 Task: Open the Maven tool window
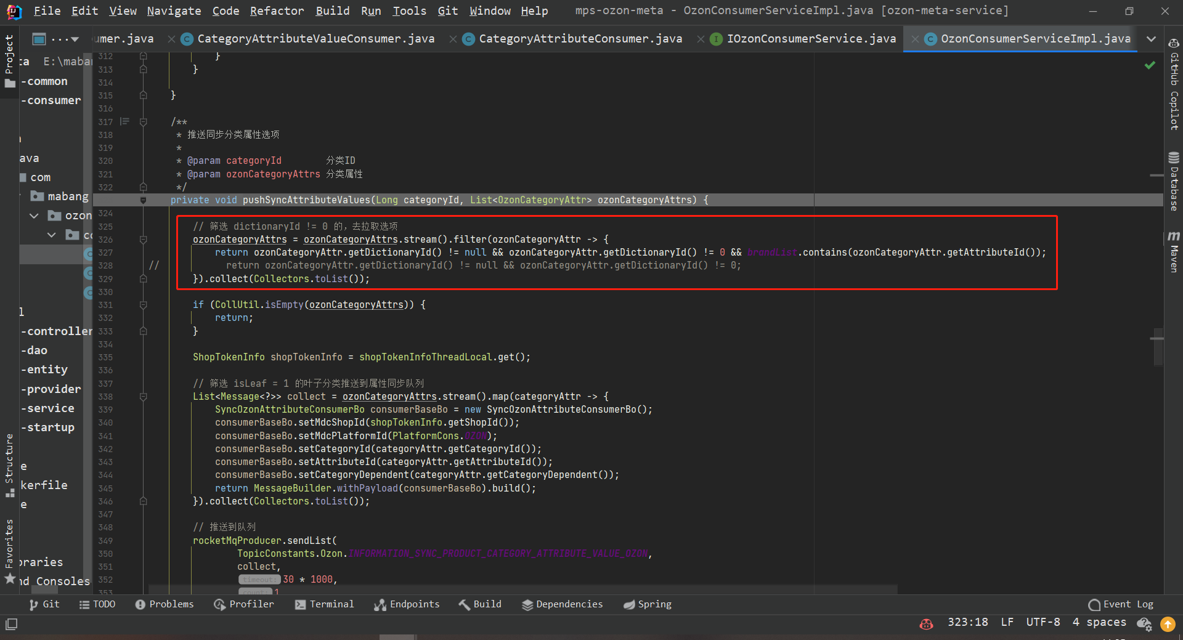coord(1174,251)
